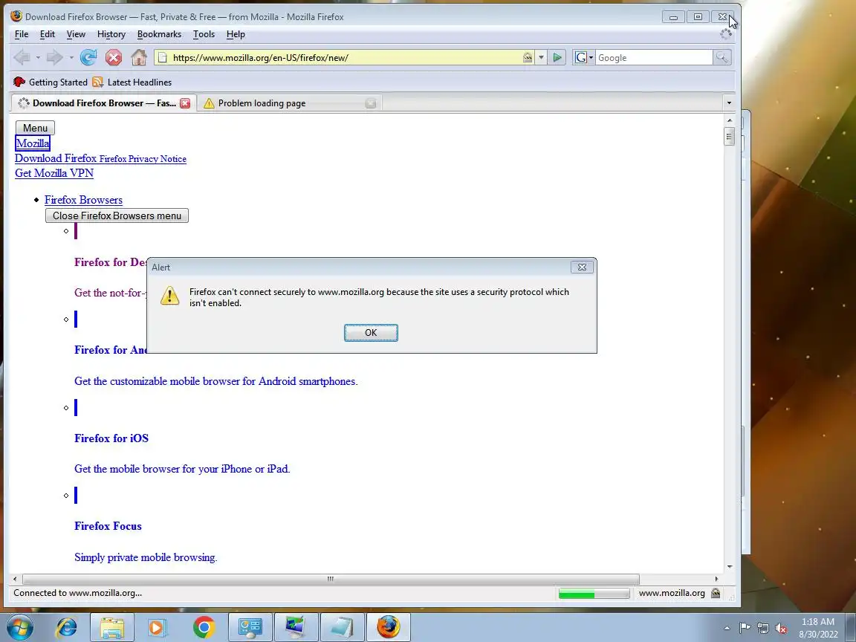
Task: Click the network tray icon
Action: point(763,628)
